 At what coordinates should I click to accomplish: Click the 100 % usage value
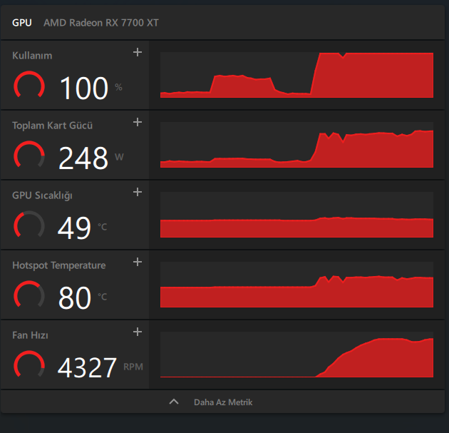pyautogui.click(x=91, y=88)
